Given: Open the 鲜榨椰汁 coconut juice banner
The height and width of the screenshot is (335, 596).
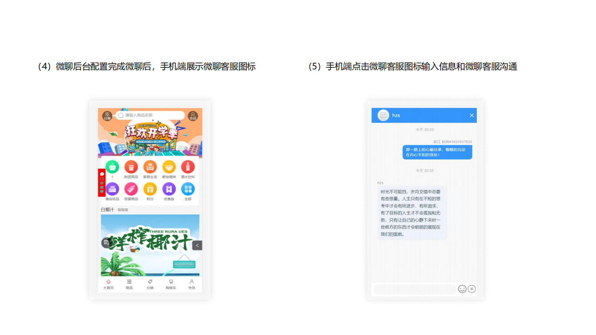Looking at the screenshot, I should [150, 245].
